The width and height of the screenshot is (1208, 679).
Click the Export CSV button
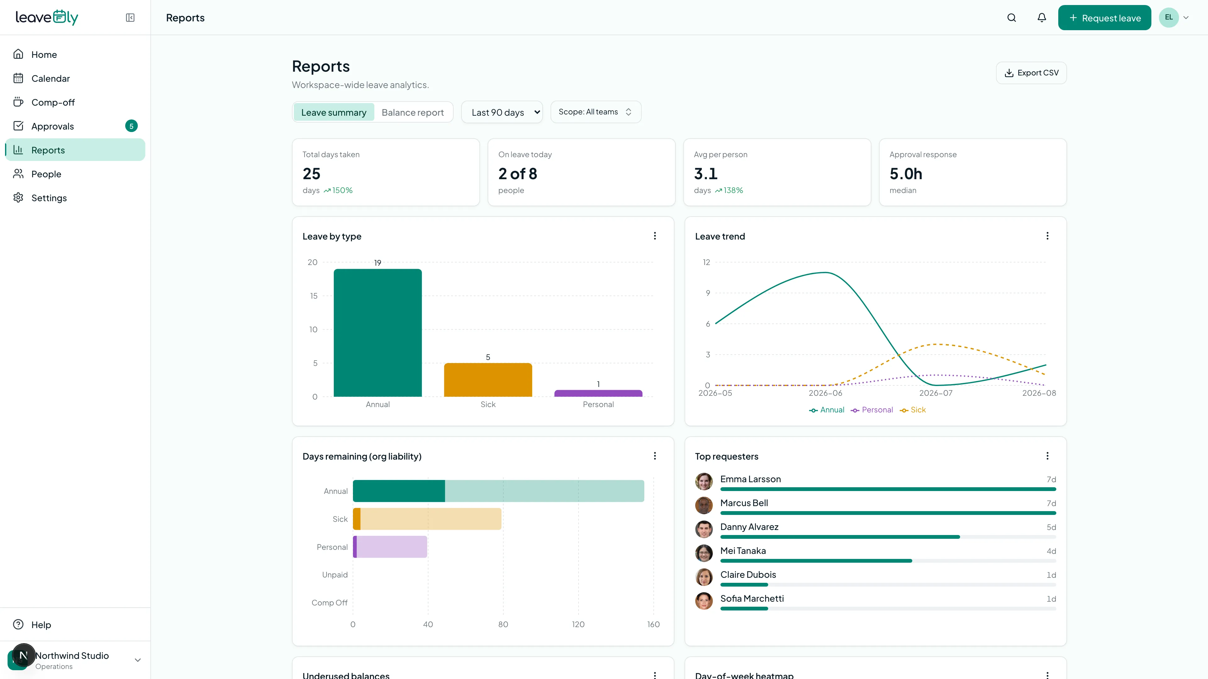coord(1031,73)
